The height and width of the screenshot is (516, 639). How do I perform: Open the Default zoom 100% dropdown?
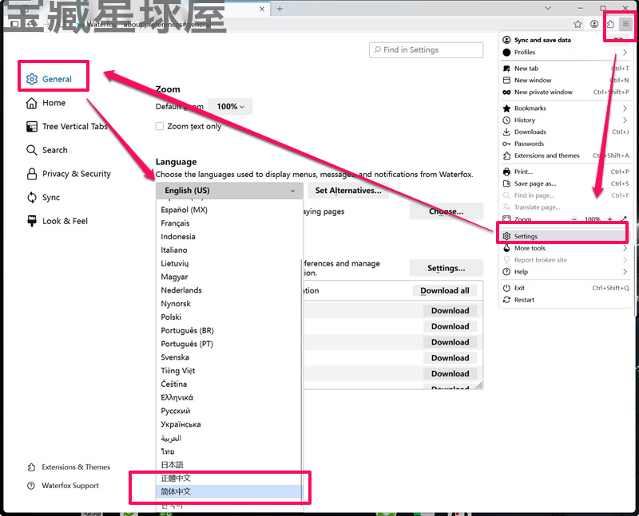(x=230, y=107)
